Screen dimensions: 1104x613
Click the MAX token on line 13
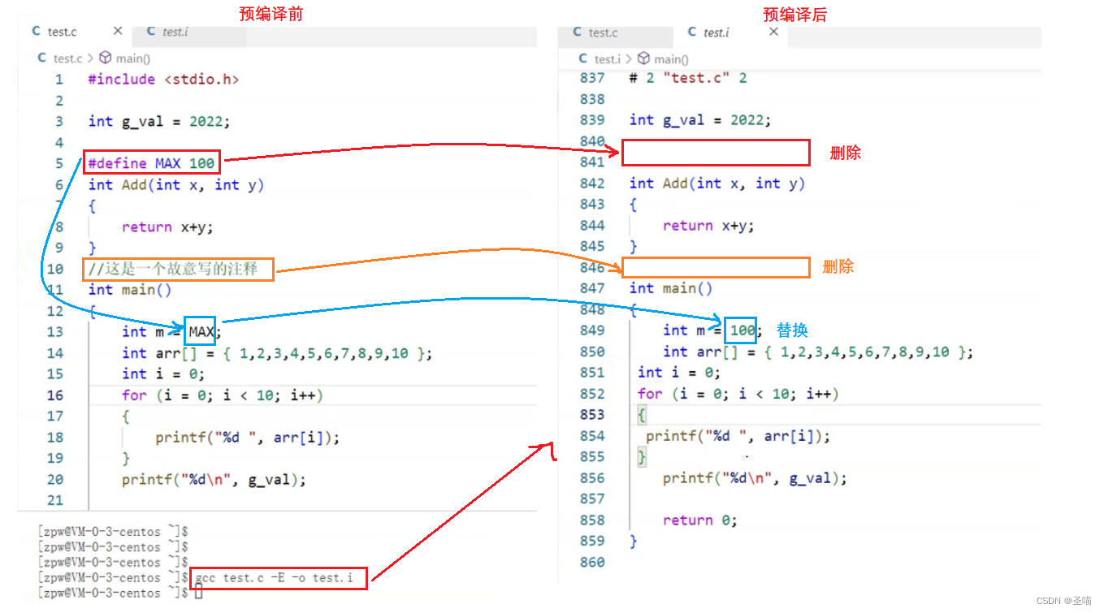pos(201,331)
